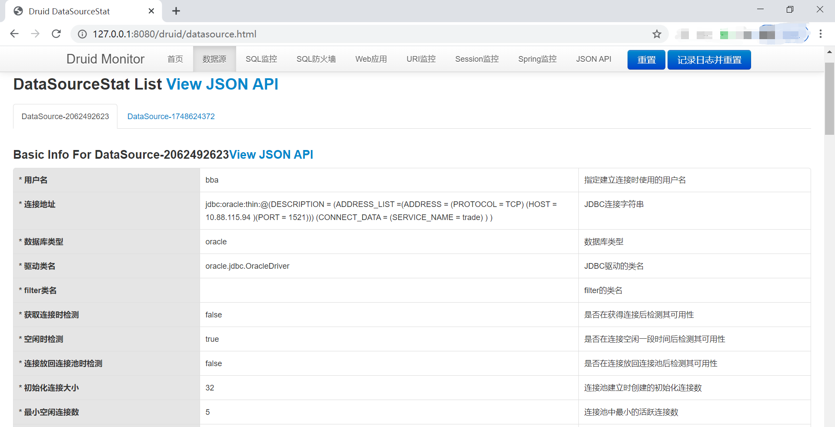The image size is (835, 427).
Task: Click scrollbar up arrow
Action: 829,52
